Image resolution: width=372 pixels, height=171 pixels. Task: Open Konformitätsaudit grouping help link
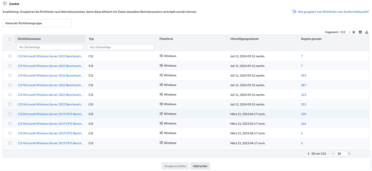click(x=333, y=12)
